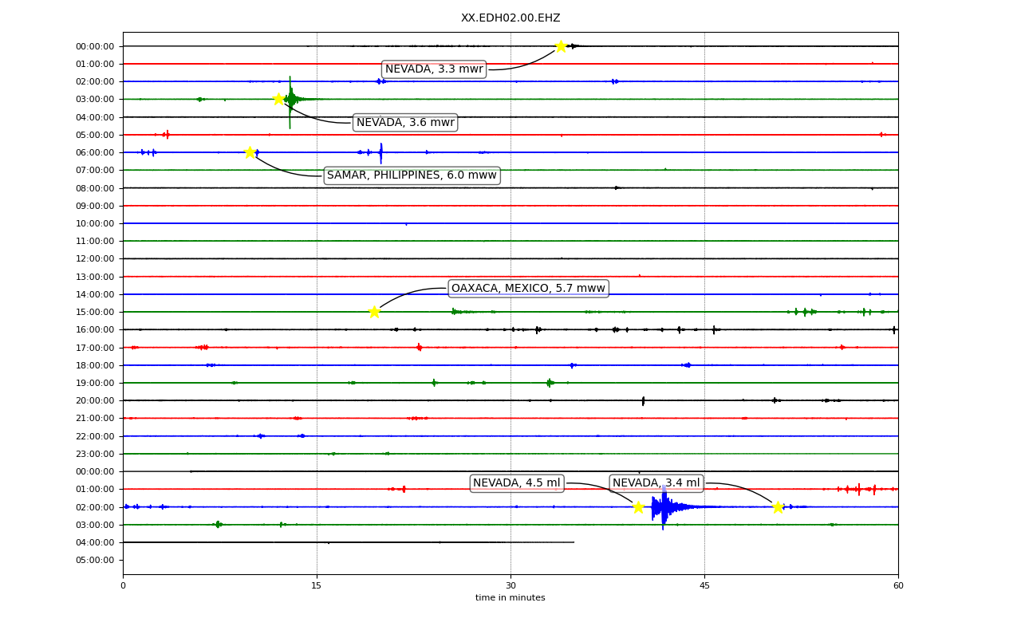Screen dimensions: 1021x638
Task: Click the Samar Philippines event star marker
Action: (x=250, y=152)
